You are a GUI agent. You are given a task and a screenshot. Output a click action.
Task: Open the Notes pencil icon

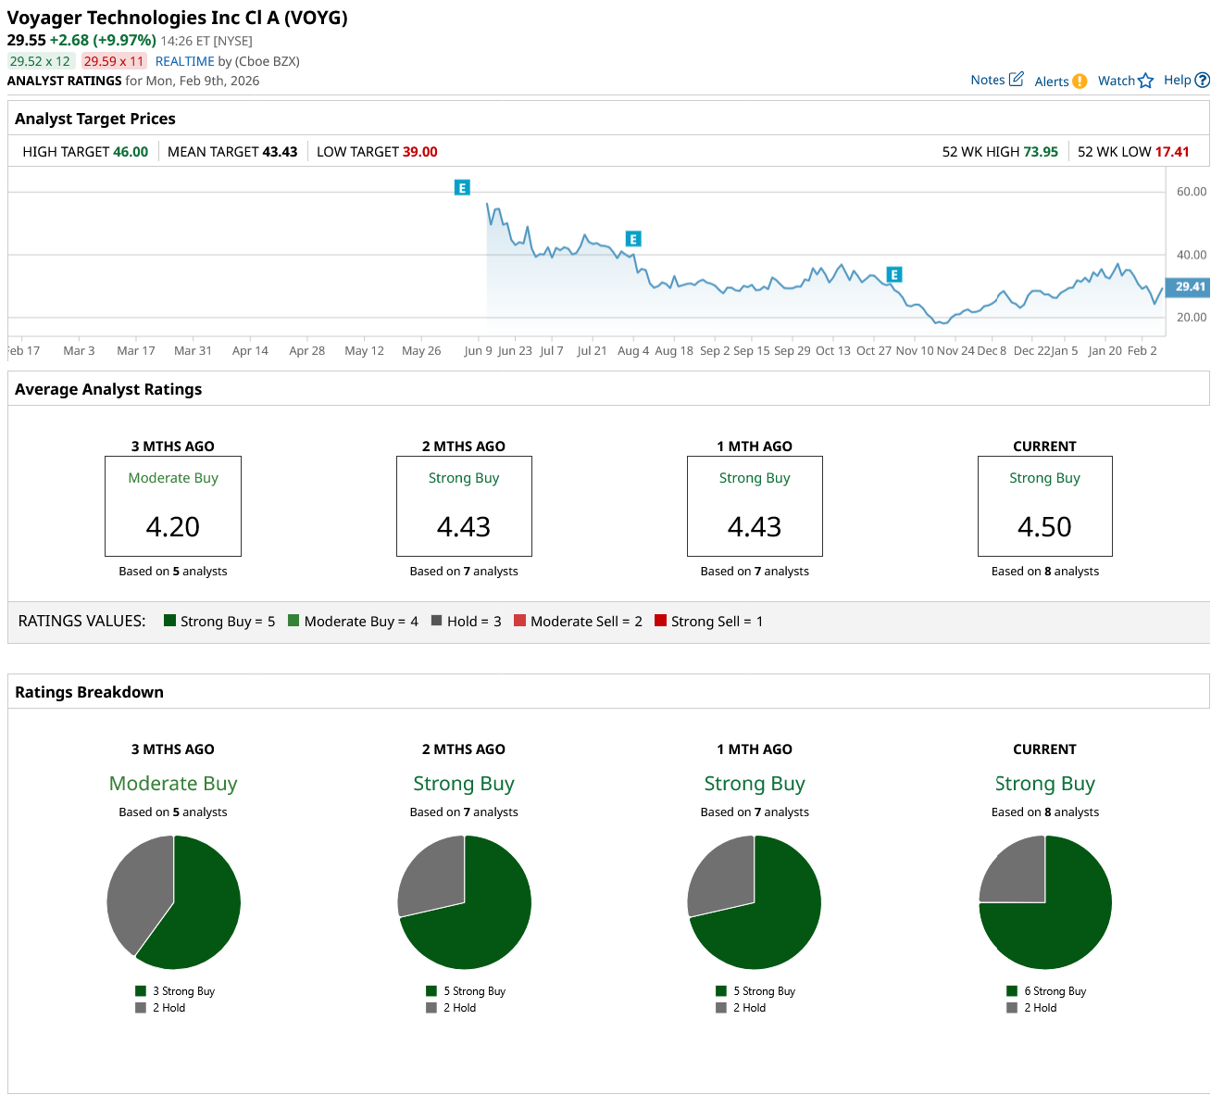pos(1016,80)
